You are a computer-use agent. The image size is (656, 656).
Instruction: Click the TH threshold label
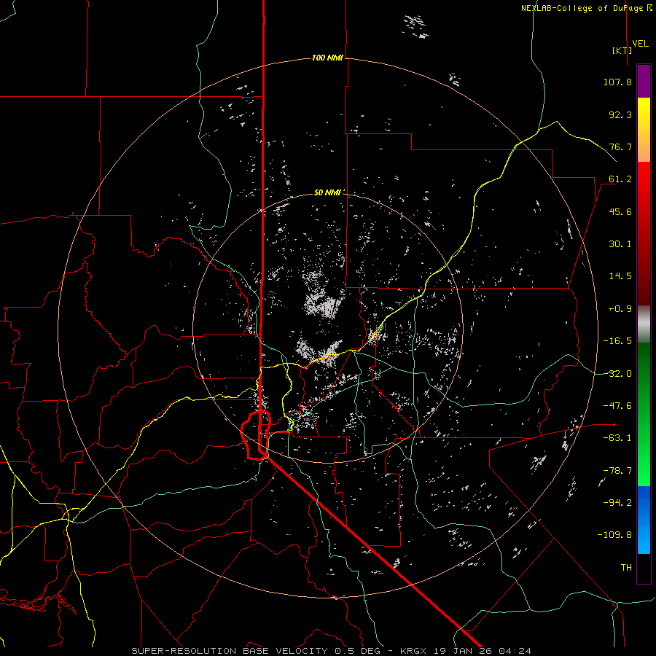coord(626,567)
